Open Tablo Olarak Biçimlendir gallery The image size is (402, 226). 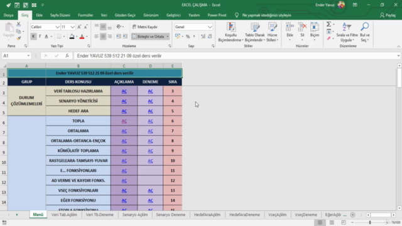coord(254,32)
